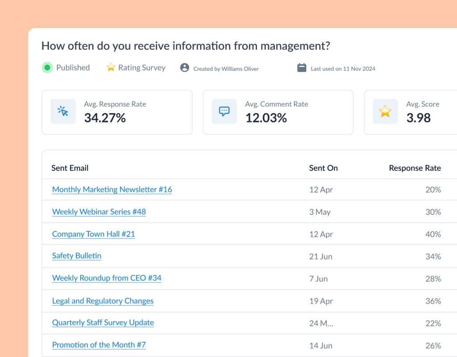Click the survey question title heading
Screen dimensions: 457x357
click(x=186, y=46)
